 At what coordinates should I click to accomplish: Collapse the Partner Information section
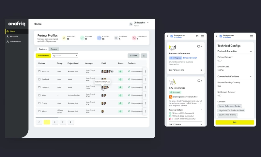251,51
